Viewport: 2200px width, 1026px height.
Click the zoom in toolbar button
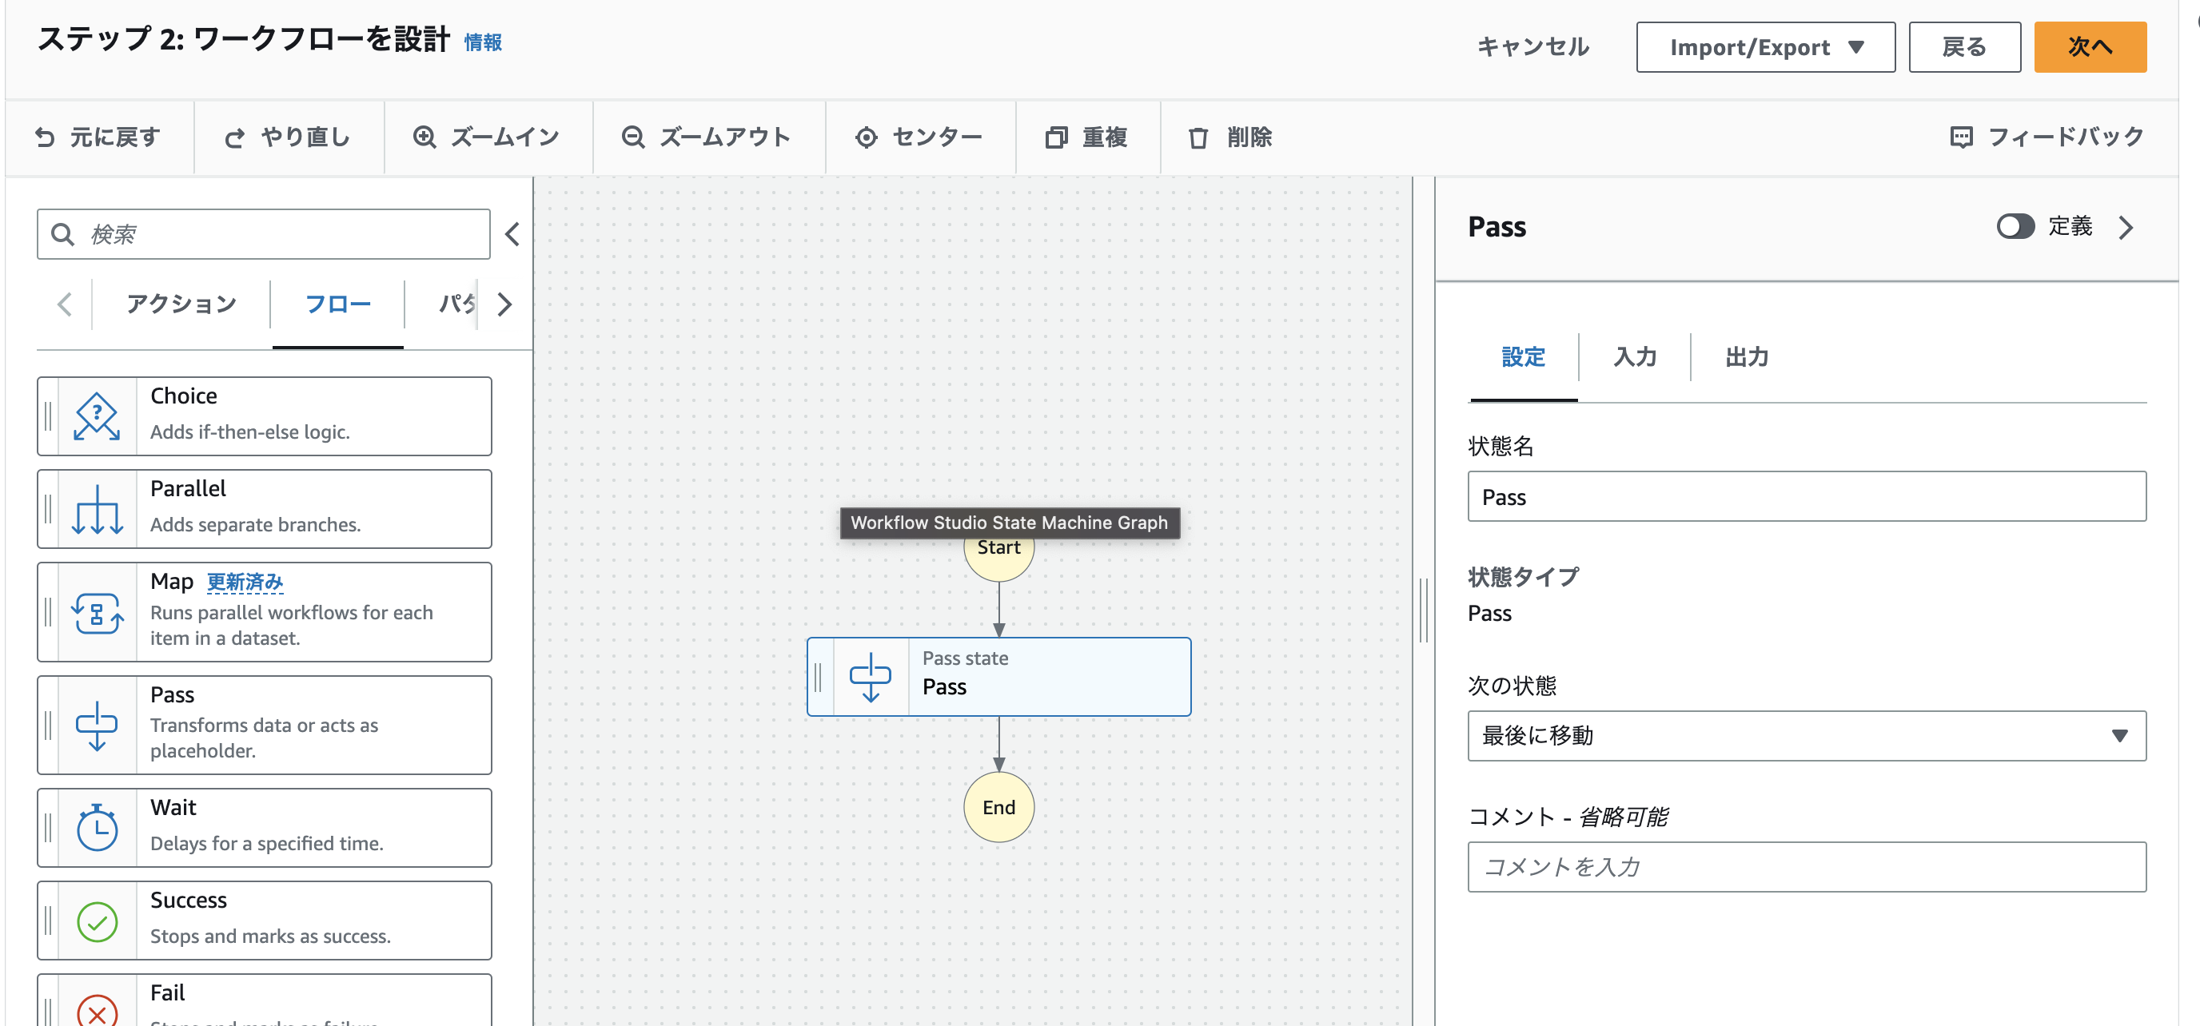[x=486, y=137]
